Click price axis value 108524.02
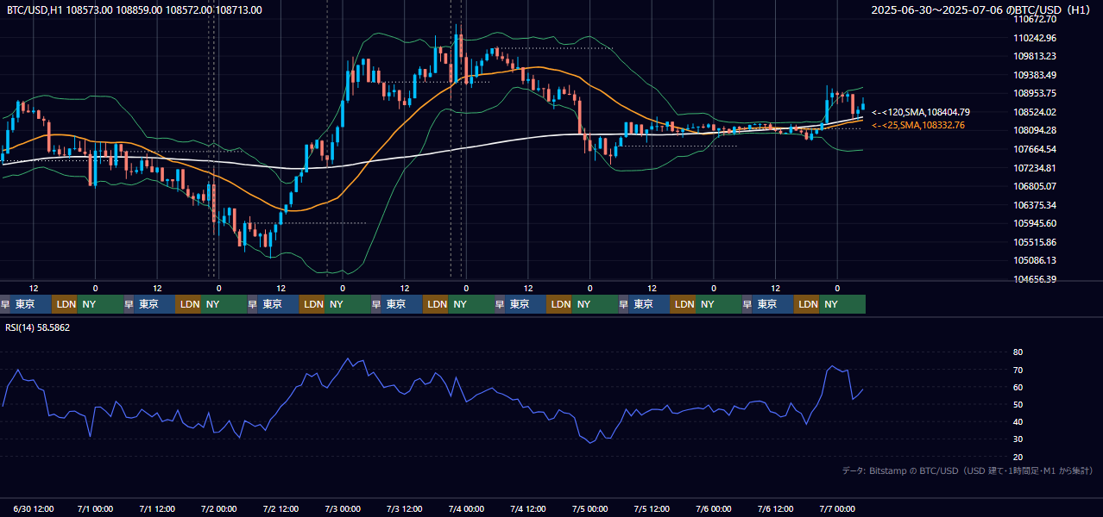 (x=1035, y=112)
